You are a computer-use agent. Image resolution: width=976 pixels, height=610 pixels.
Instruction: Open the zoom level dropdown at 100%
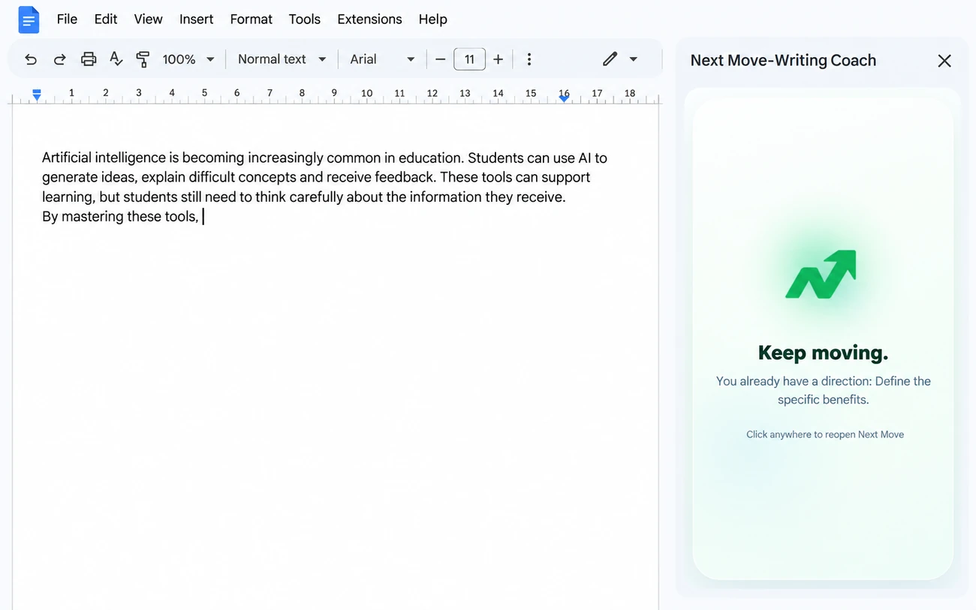[188, 59]
